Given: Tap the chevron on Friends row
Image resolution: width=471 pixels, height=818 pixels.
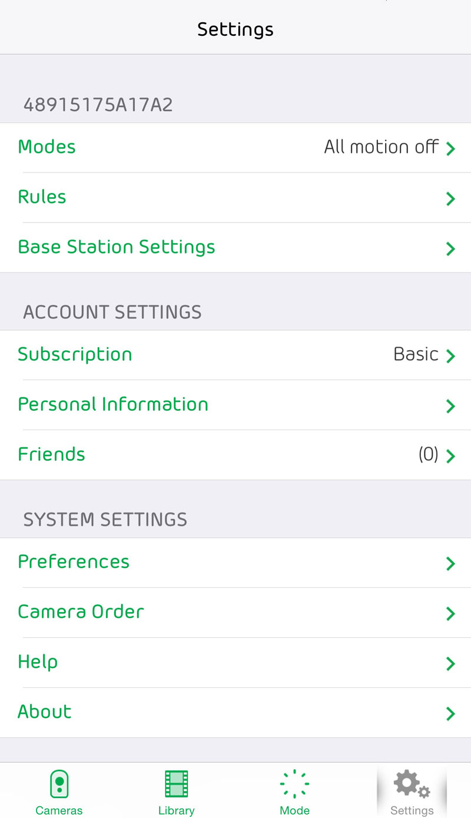Looking at the screenshot, I should 450,455.
